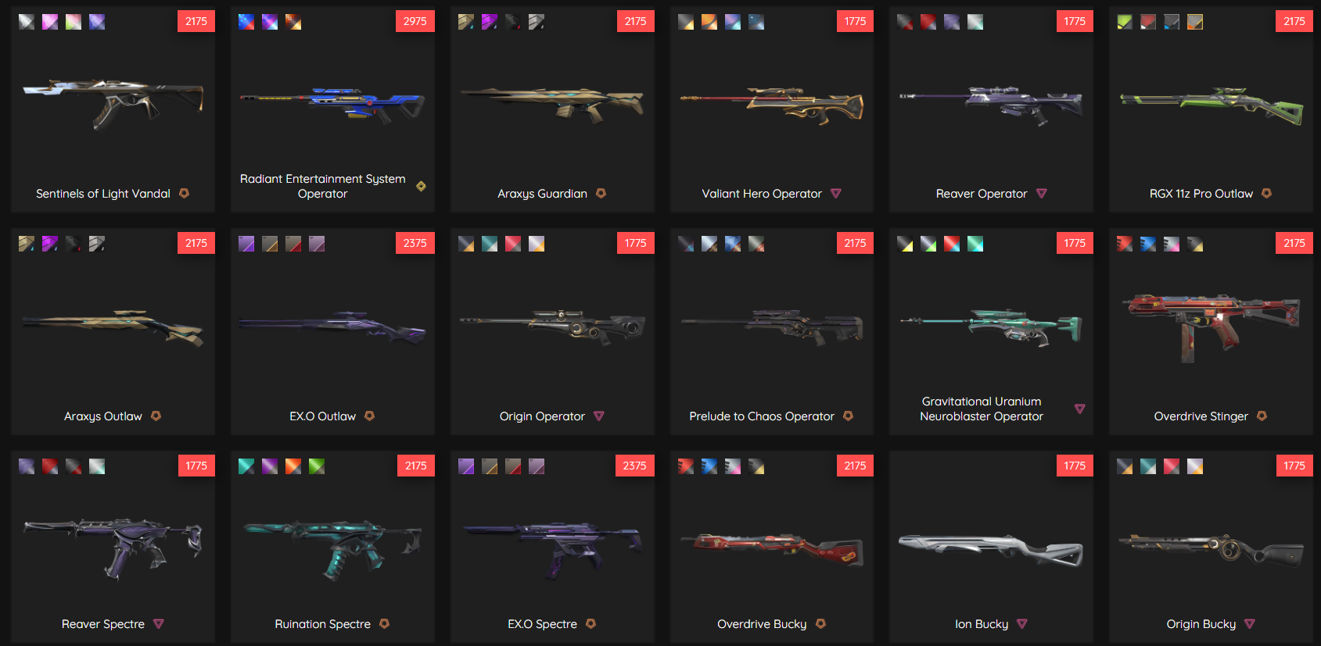This screenshot has height=646, width=1321.
Task: Click the tier icon beside Radiant Entertainment System Operator
Action: 421,186
